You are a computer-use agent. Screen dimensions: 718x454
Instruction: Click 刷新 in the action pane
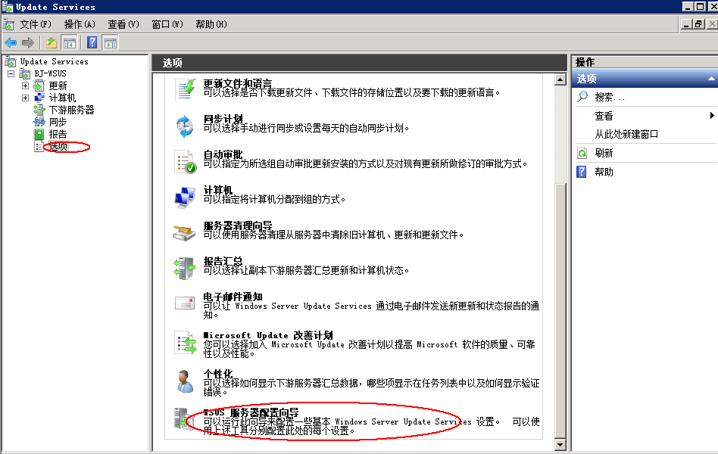(604, 153)
